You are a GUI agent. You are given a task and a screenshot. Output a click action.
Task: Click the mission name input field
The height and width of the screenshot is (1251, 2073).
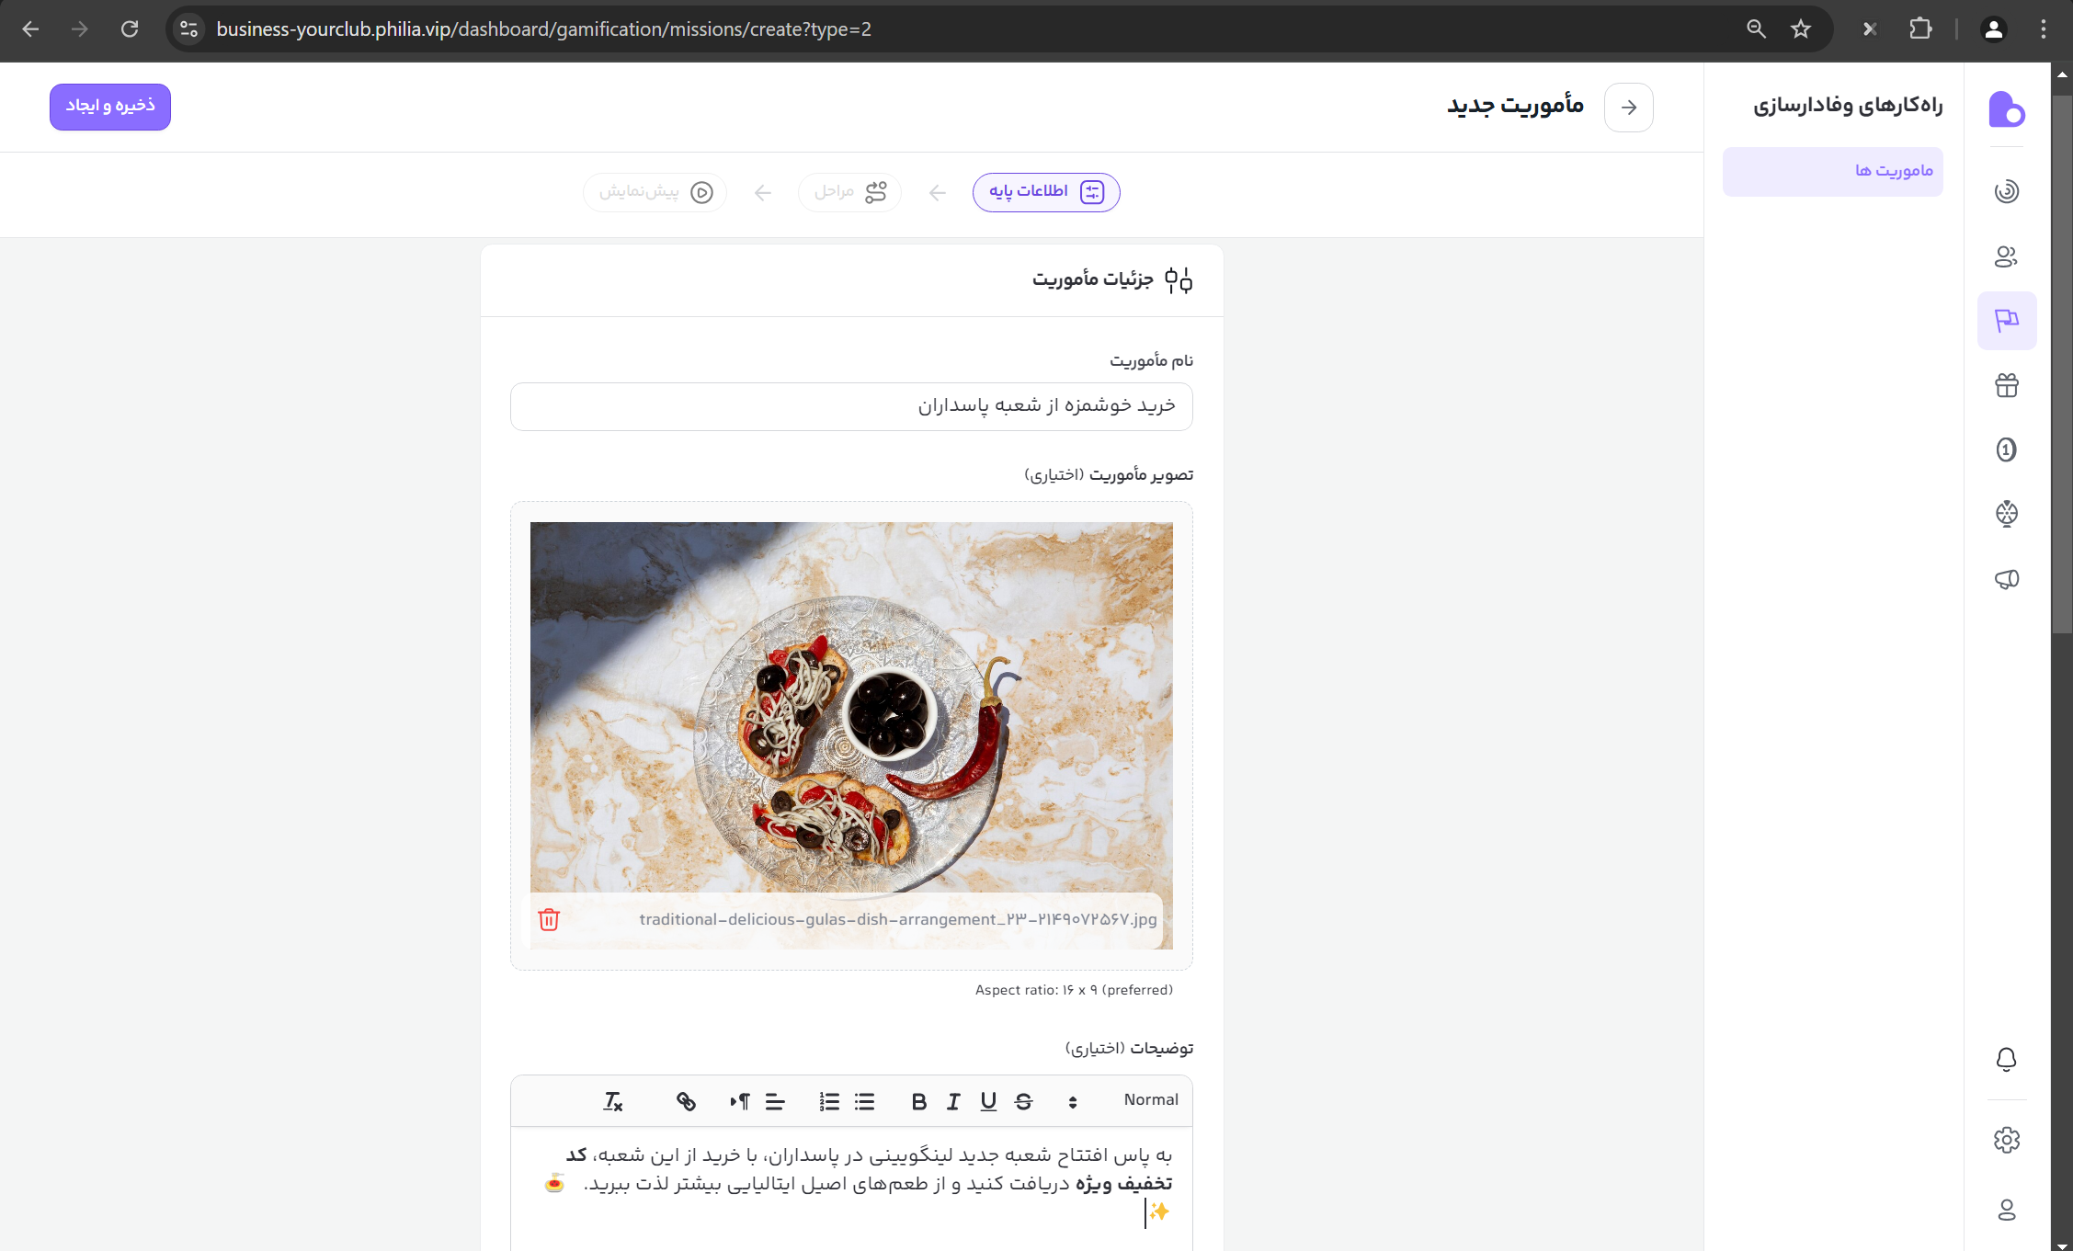click(851, 406)
